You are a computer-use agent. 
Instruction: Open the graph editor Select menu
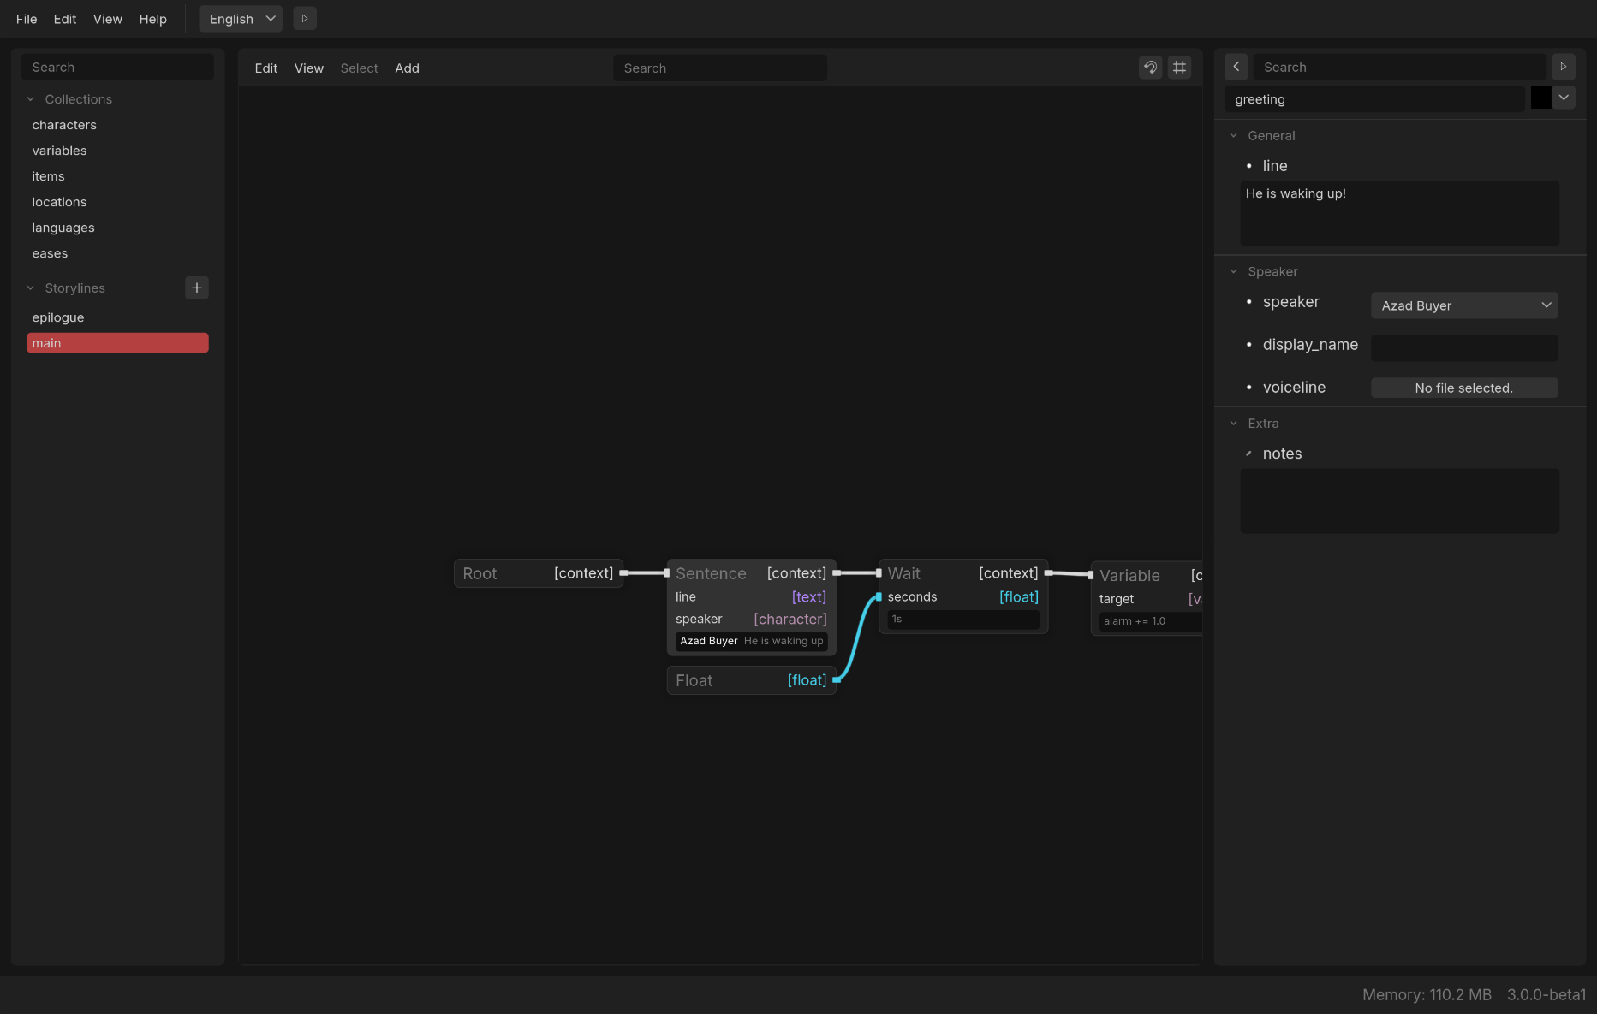tap(359, 68)
